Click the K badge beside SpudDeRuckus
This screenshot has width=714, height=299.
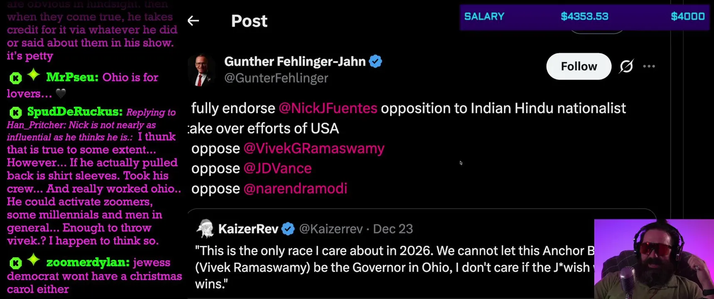pyautogui.click(x=15, y=112)
